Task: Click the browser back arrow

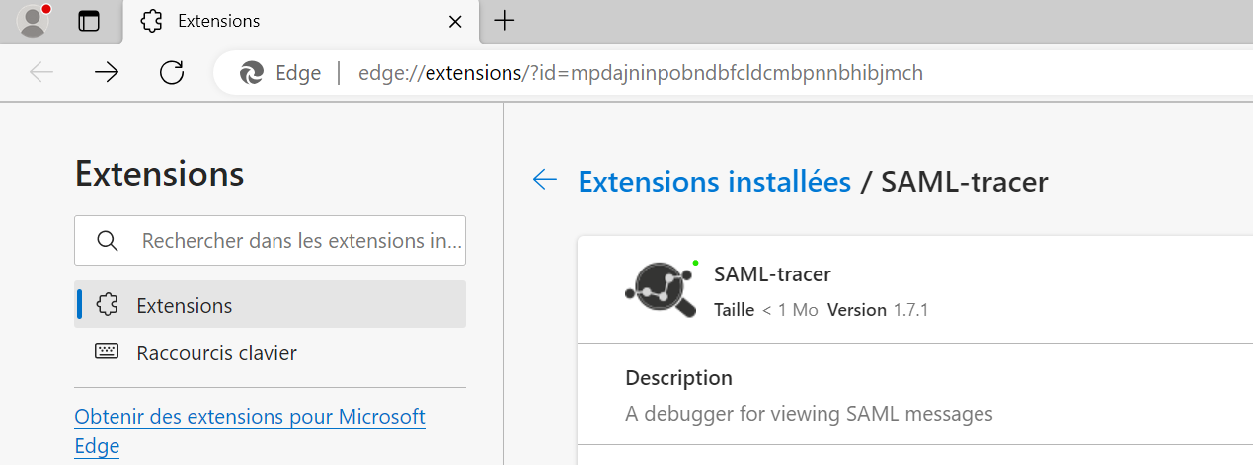Action: pos(41,72)
